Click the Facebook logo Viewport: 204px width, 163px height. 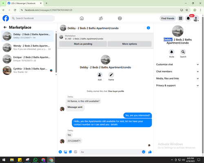pyautogui.click(x=6, y=18)
